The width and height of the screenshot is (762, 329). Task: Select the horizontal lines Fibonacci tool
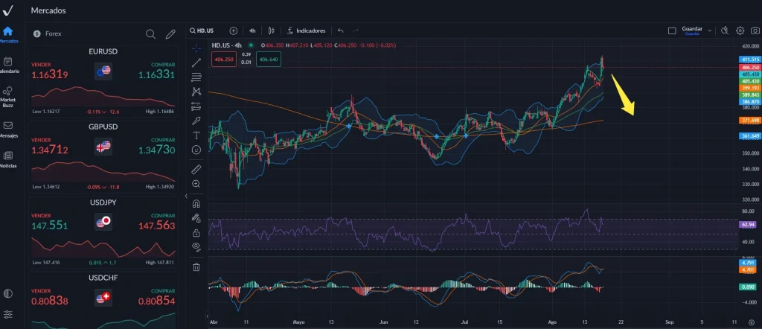196,77
